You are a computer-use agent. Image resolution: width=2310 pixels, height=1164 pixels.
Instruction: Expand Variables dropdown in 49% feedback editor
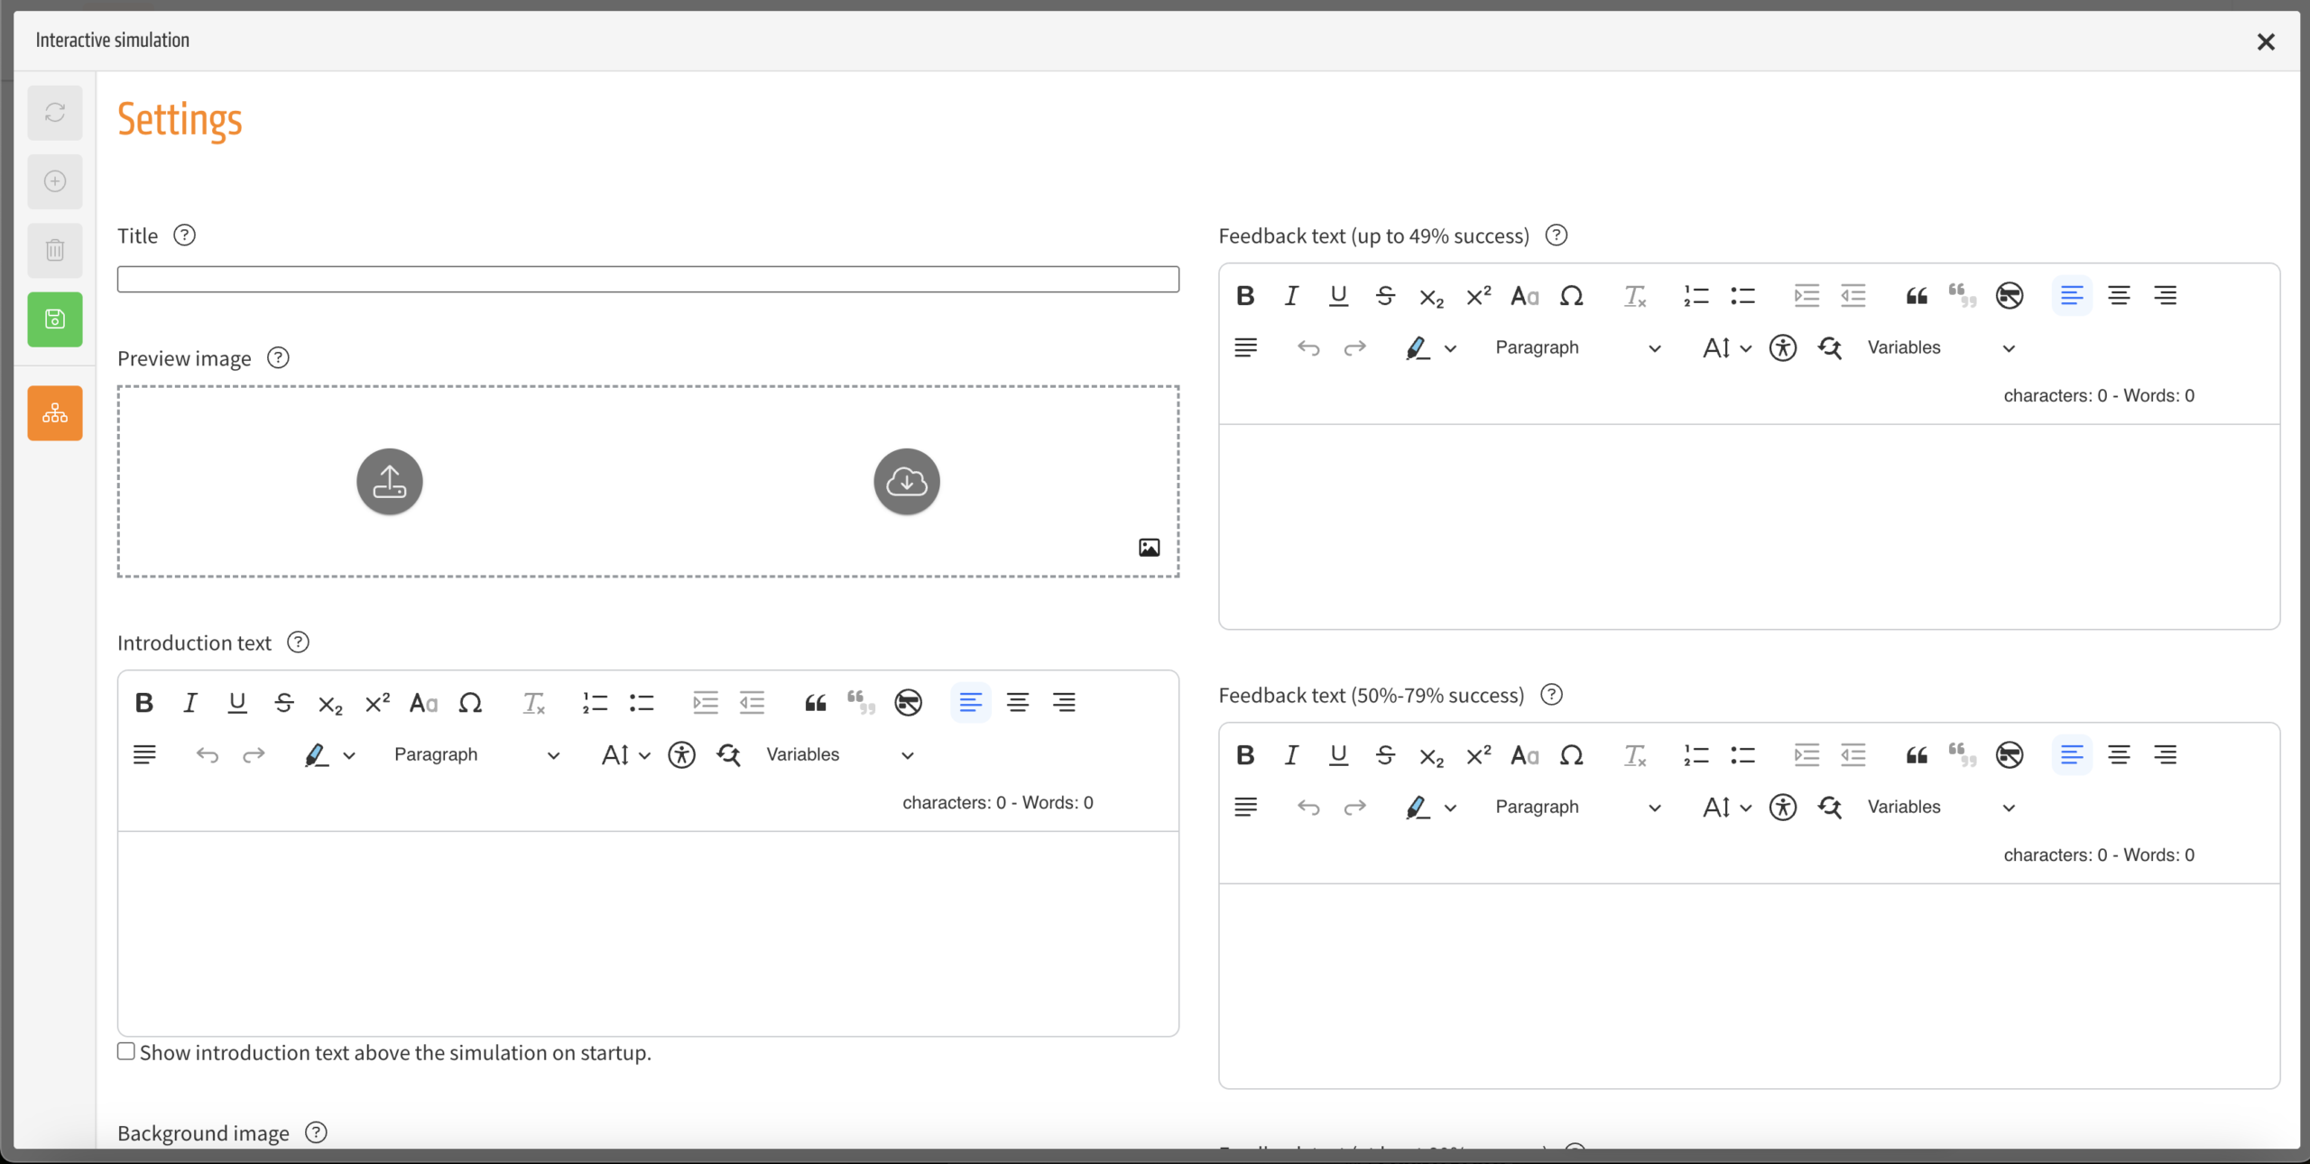click(x=1940, y=348)
